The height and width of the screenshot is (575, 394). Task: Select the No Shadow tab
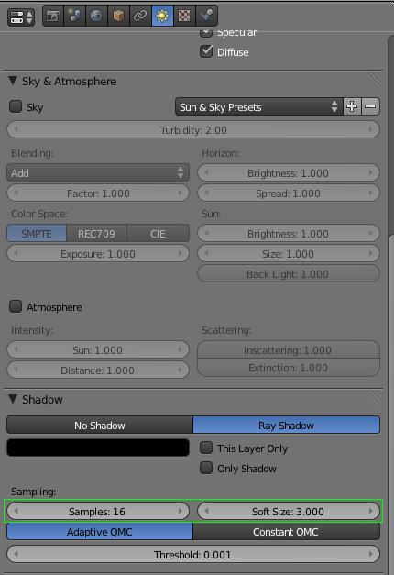[x=100, y=426]
